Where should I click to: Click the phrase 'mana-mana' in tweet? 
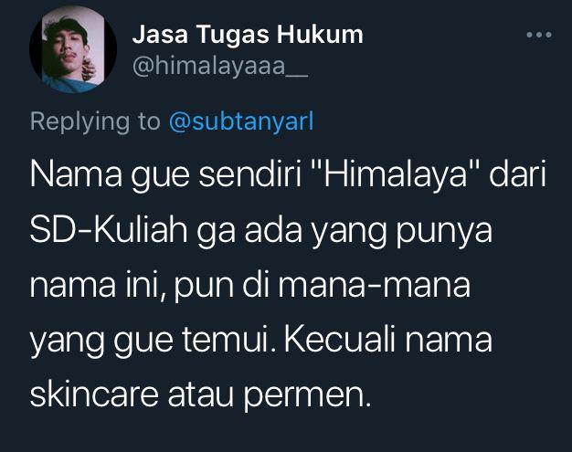pos(375,286)
